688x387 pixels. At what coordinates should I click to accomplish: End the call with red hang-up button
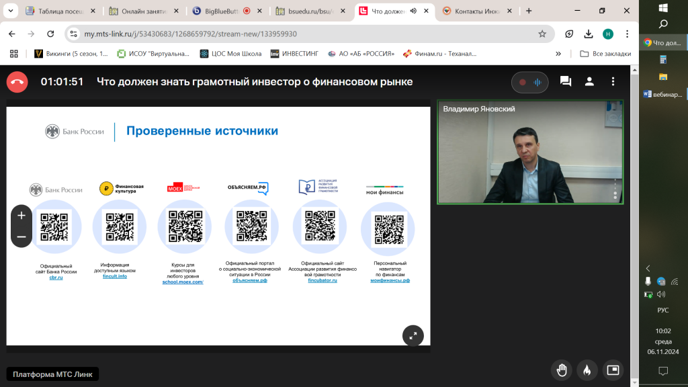17,82
